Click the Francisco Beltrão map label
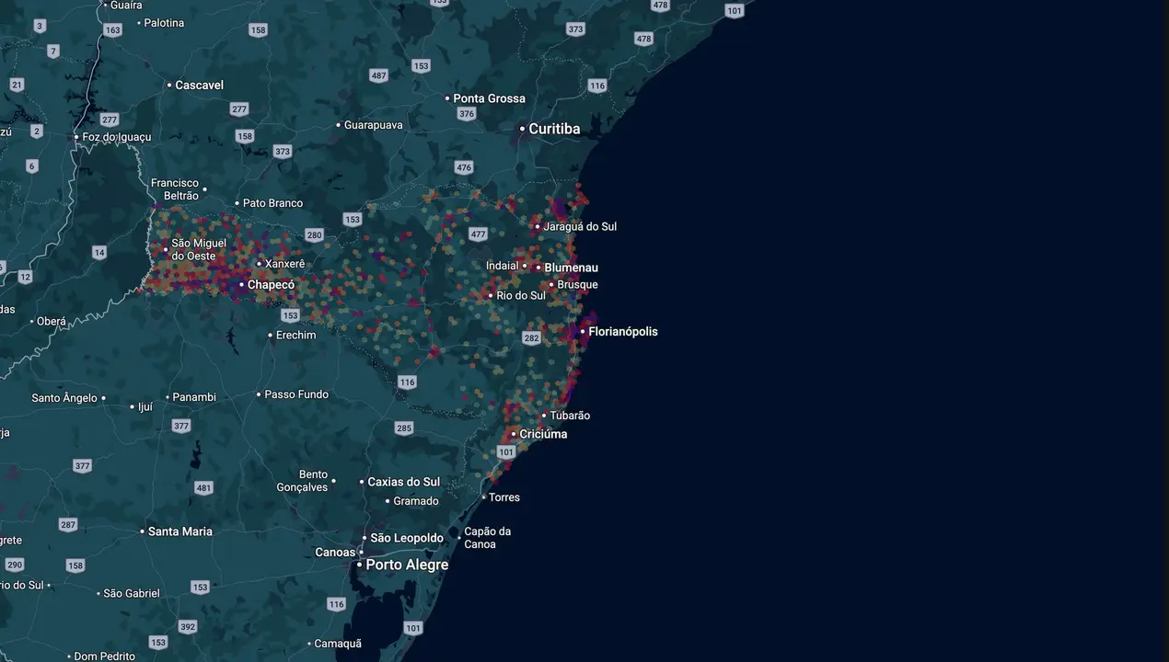The height and width of the screenshot is (662, 1169). [175, 189]
